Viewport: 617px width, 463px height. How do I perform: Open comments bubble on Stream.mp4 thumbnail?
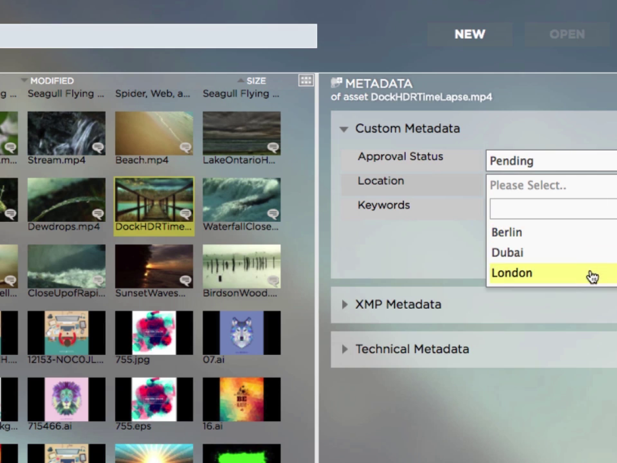pos(98,148)
